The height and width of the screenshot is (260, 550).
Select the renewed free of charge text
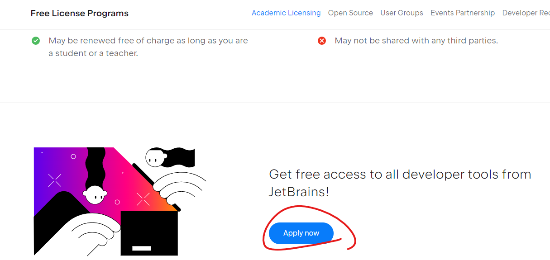[148, 47]
